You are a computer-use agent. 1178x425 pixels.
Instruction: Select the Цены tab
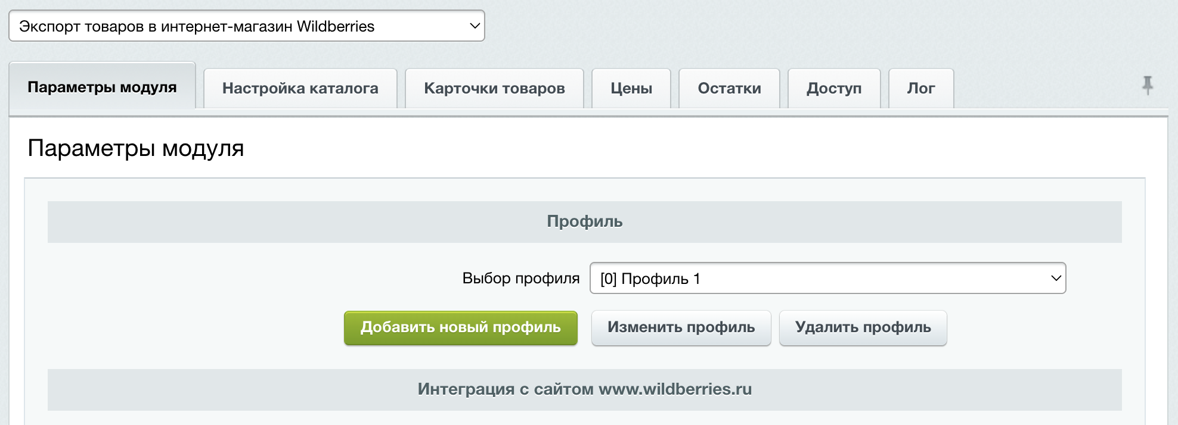pos(631,89)
